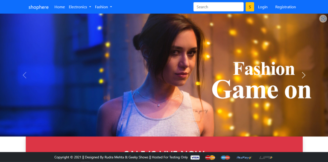Click the MasterCard logo in footer
The height and width of the screenshot is (162, 328).
click(210, 157)
